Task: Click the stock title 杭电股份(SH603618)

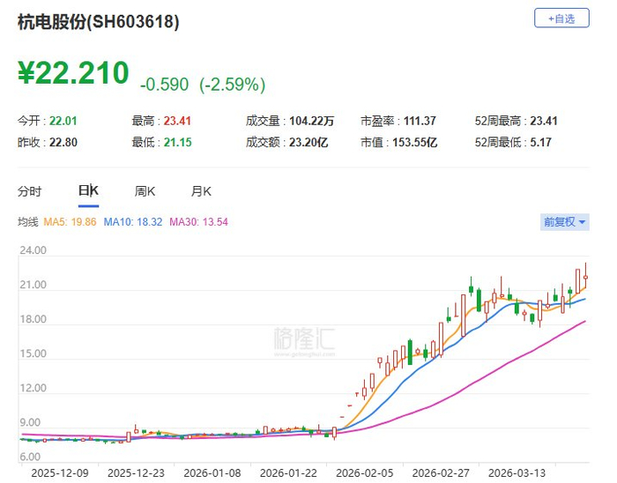Action: pos(99,22)
